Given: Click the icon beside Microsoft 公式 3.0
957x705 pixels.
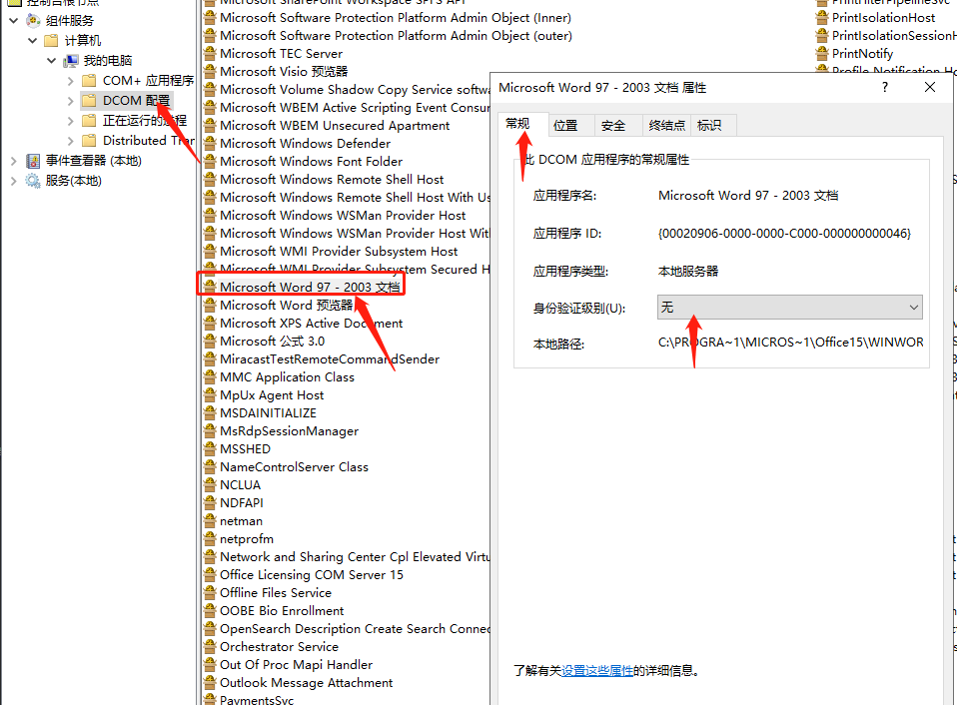Looking at the screenshot, I should [210, 342].
